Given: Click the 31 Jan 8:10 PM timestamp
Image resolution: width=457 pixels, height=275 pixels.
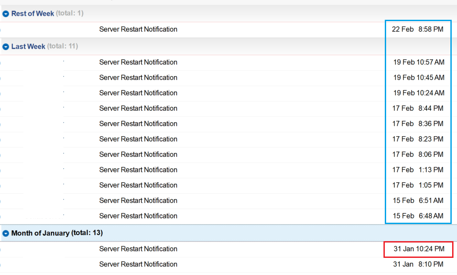Looking at the screenshot, I should (418, 264).
